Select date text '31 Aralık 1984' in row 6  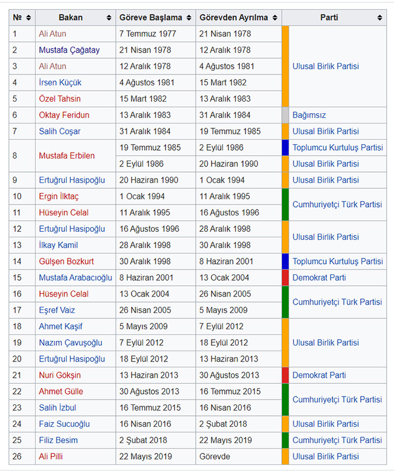(x=225, y=115)
